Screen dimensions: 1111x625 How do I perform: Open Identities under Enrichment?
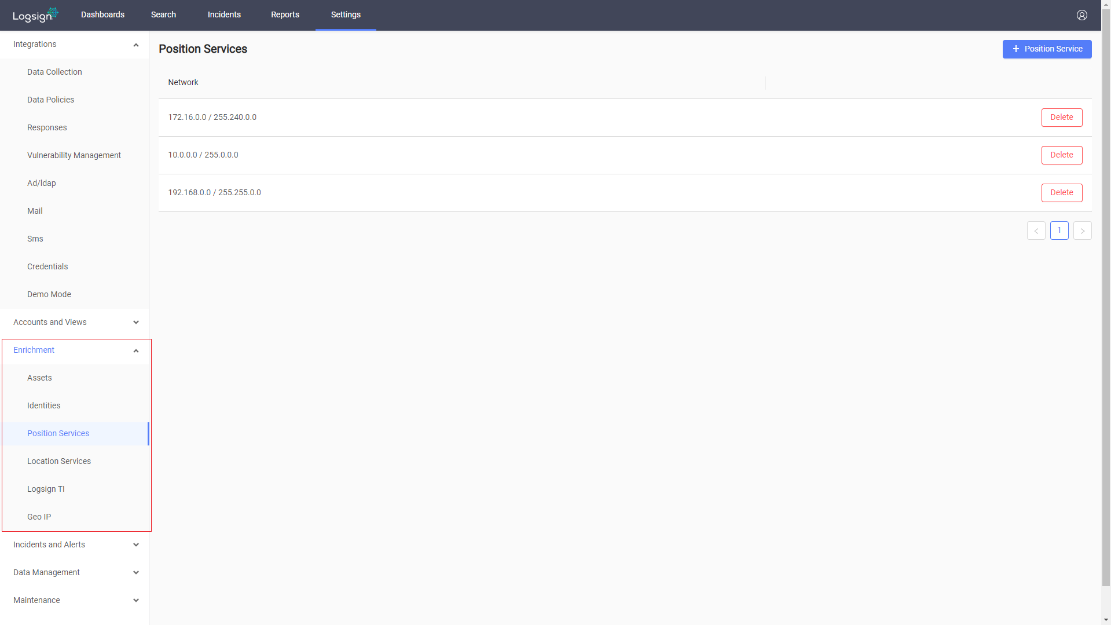tap(75, 406)
